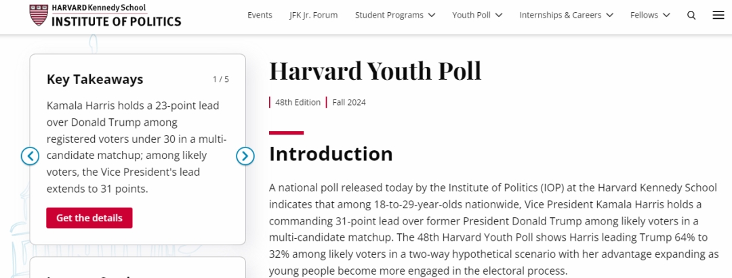
Task: Click the 1 / 5 slide counter
Action: (221, 79)
